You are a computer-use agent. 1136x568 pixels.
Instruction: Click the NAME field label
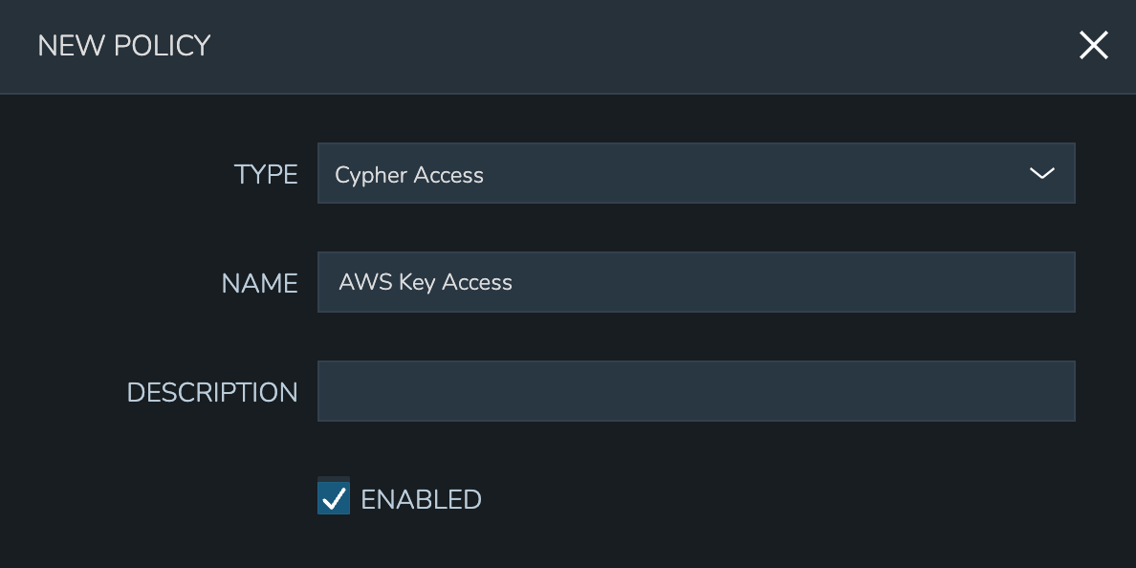(x=259, y=284)
